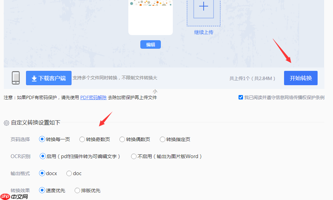Click the 编辑 button under the file
Image resolution: width=333 pixels, height=200 pixels.
pos(150,44)
